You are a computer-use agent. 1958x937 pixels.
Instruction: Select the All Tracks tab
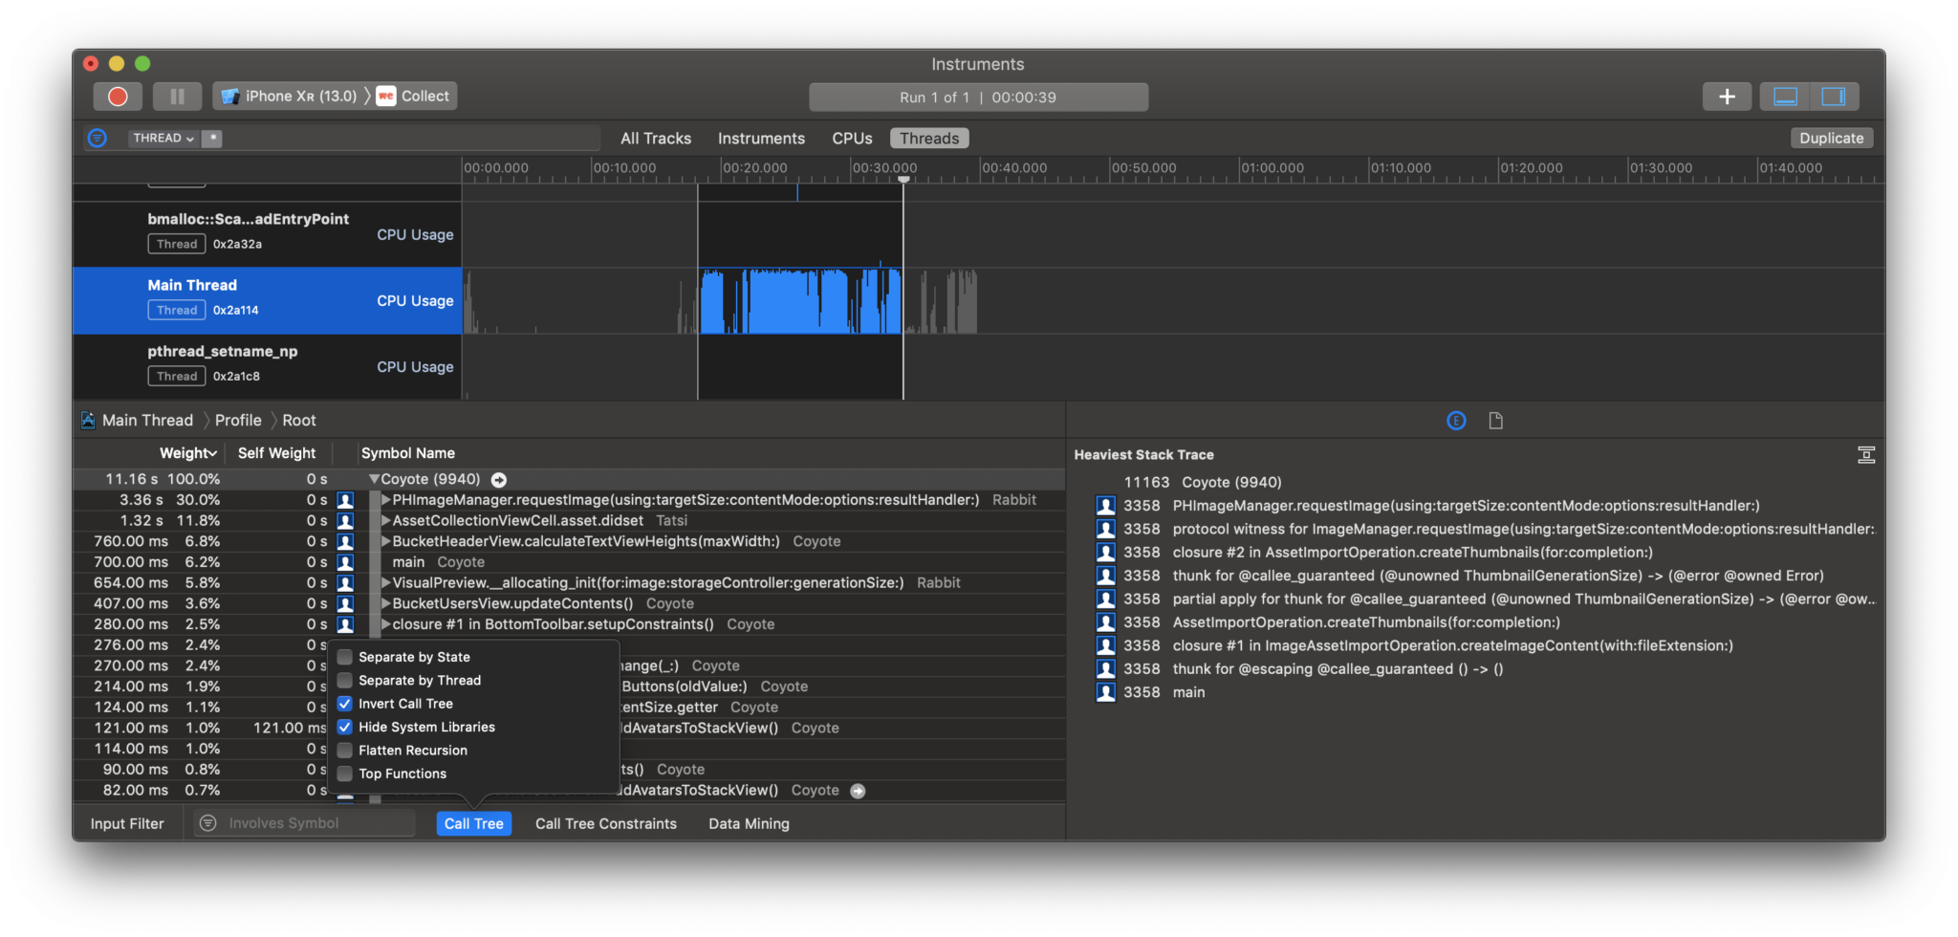655,139
